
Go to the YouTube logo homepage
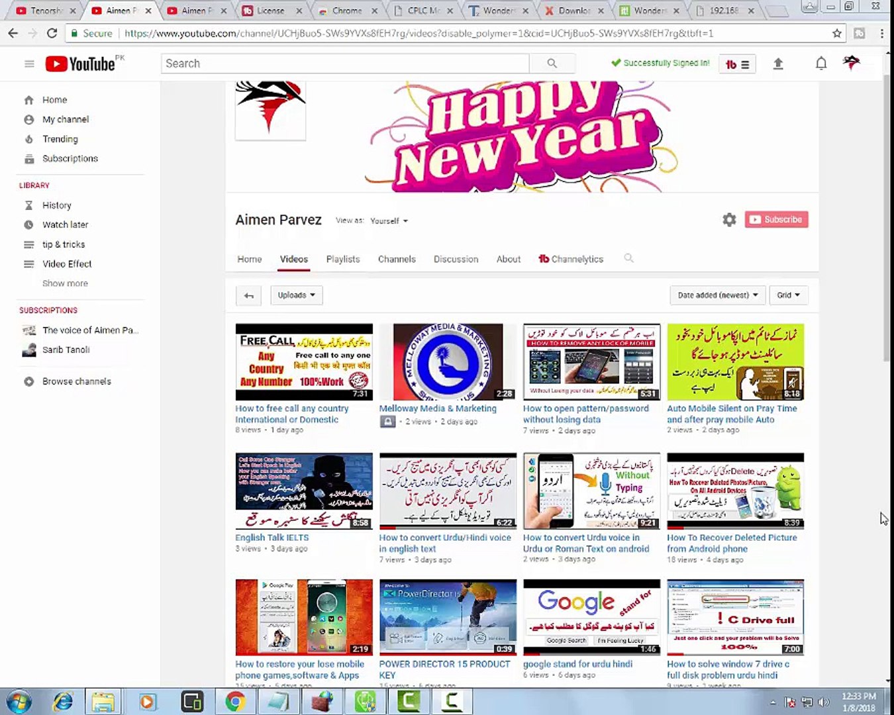coord(80,64)
